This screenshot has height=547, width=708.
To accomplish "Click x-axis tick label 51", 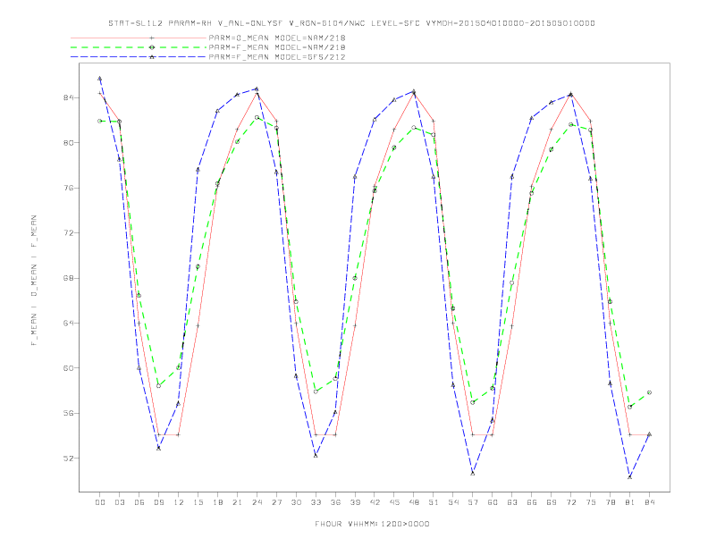I will point(434,502).
